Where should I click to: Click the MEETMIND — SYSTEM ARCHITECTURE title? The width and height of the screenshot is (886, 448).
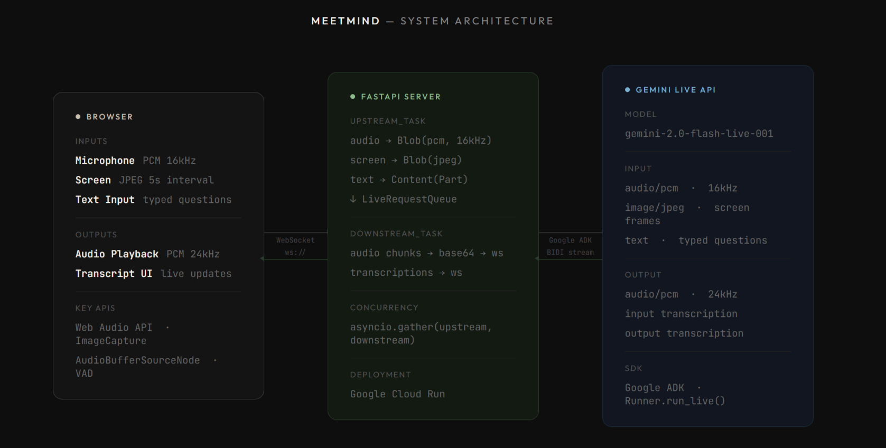pos(432,21)
